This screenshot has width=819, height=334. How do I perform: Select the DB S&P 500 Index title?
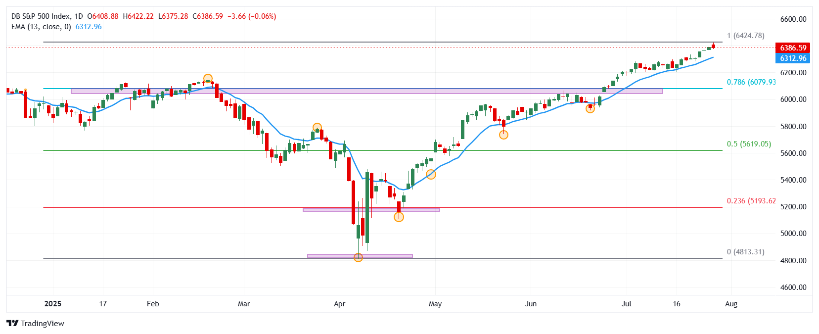click(x=41, y=16)
